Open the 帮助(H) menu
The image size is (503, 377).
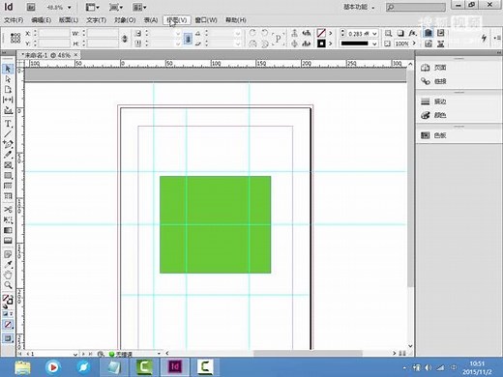(236, 20)
